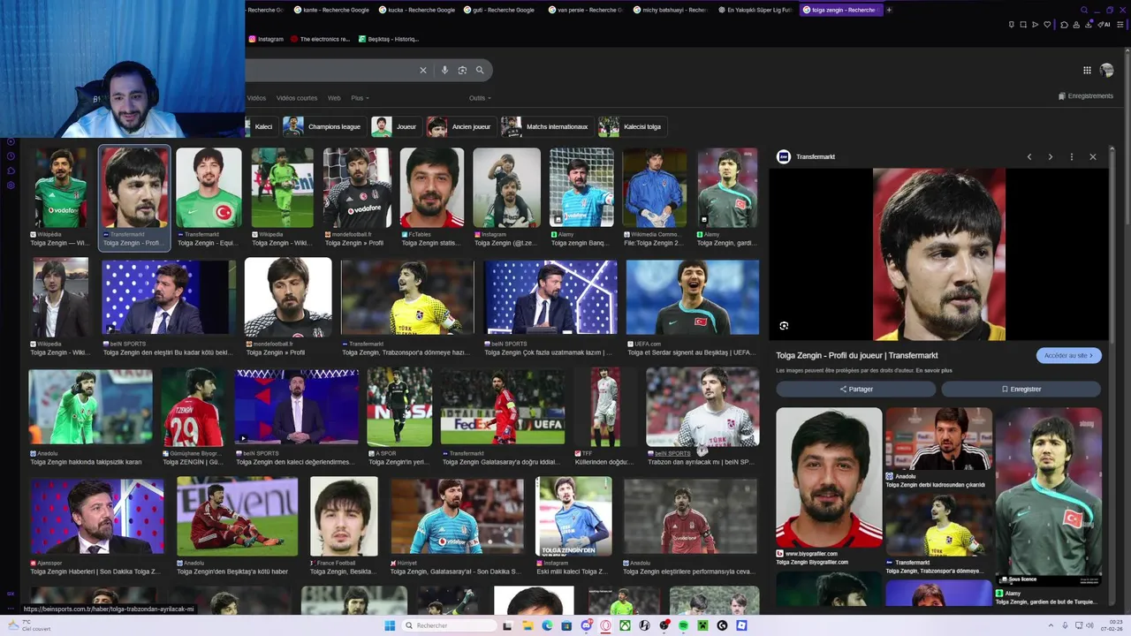Click the Accéder au site button

tap(1068, 355)
